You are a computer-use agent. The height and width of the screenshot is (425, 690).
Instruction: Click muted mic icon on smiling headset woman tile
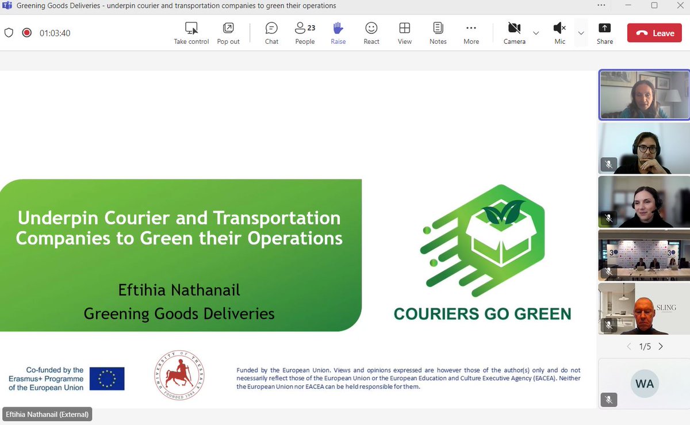pyautogui.click(x=608, y=217)
